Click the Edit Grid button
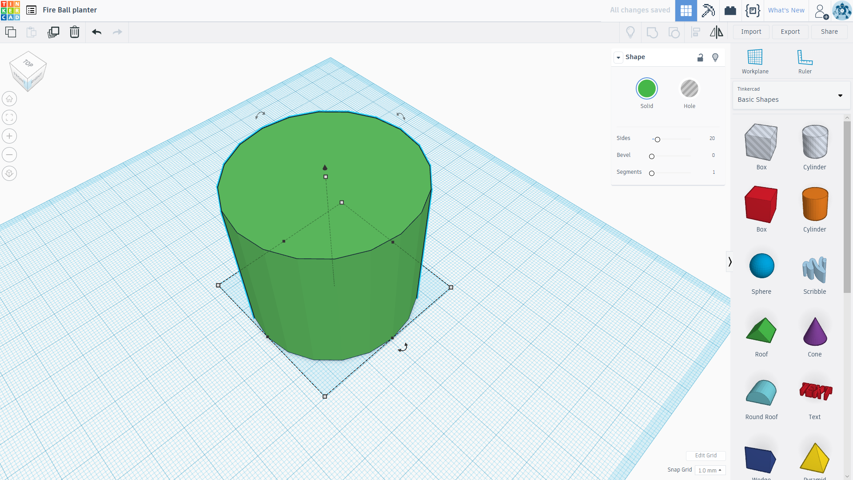This screenshot has width=853, height=480. click(706, 456)
